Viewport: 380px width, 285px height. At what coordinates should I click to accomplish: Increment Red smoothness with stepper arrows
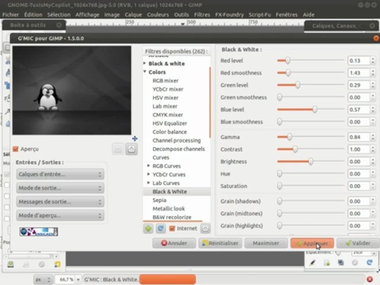coord(373,71)
